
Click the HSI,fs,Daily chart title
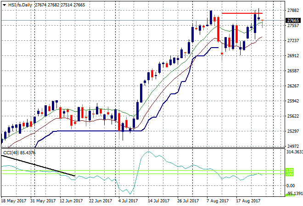point(20,5)
